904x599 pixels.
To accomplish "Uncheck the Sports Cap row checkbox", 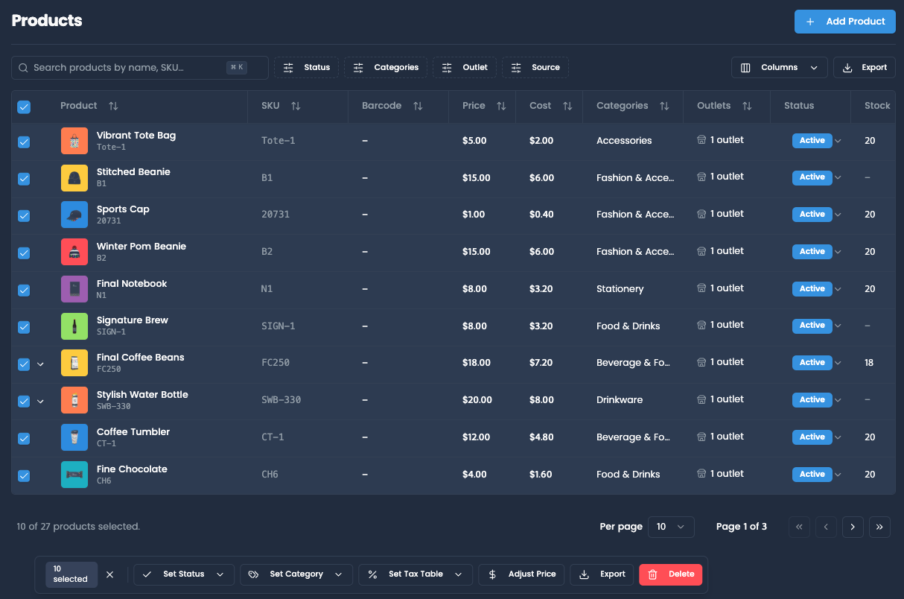I will 24,216.
